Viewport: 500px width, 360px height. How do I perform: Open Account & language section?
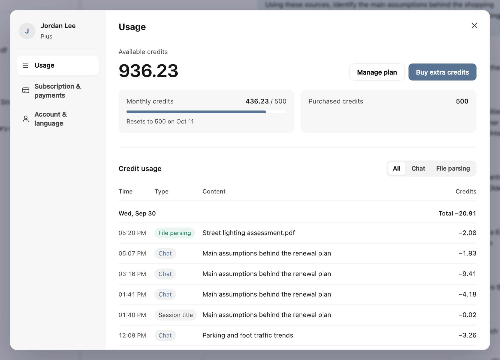[x=58, y=119]
